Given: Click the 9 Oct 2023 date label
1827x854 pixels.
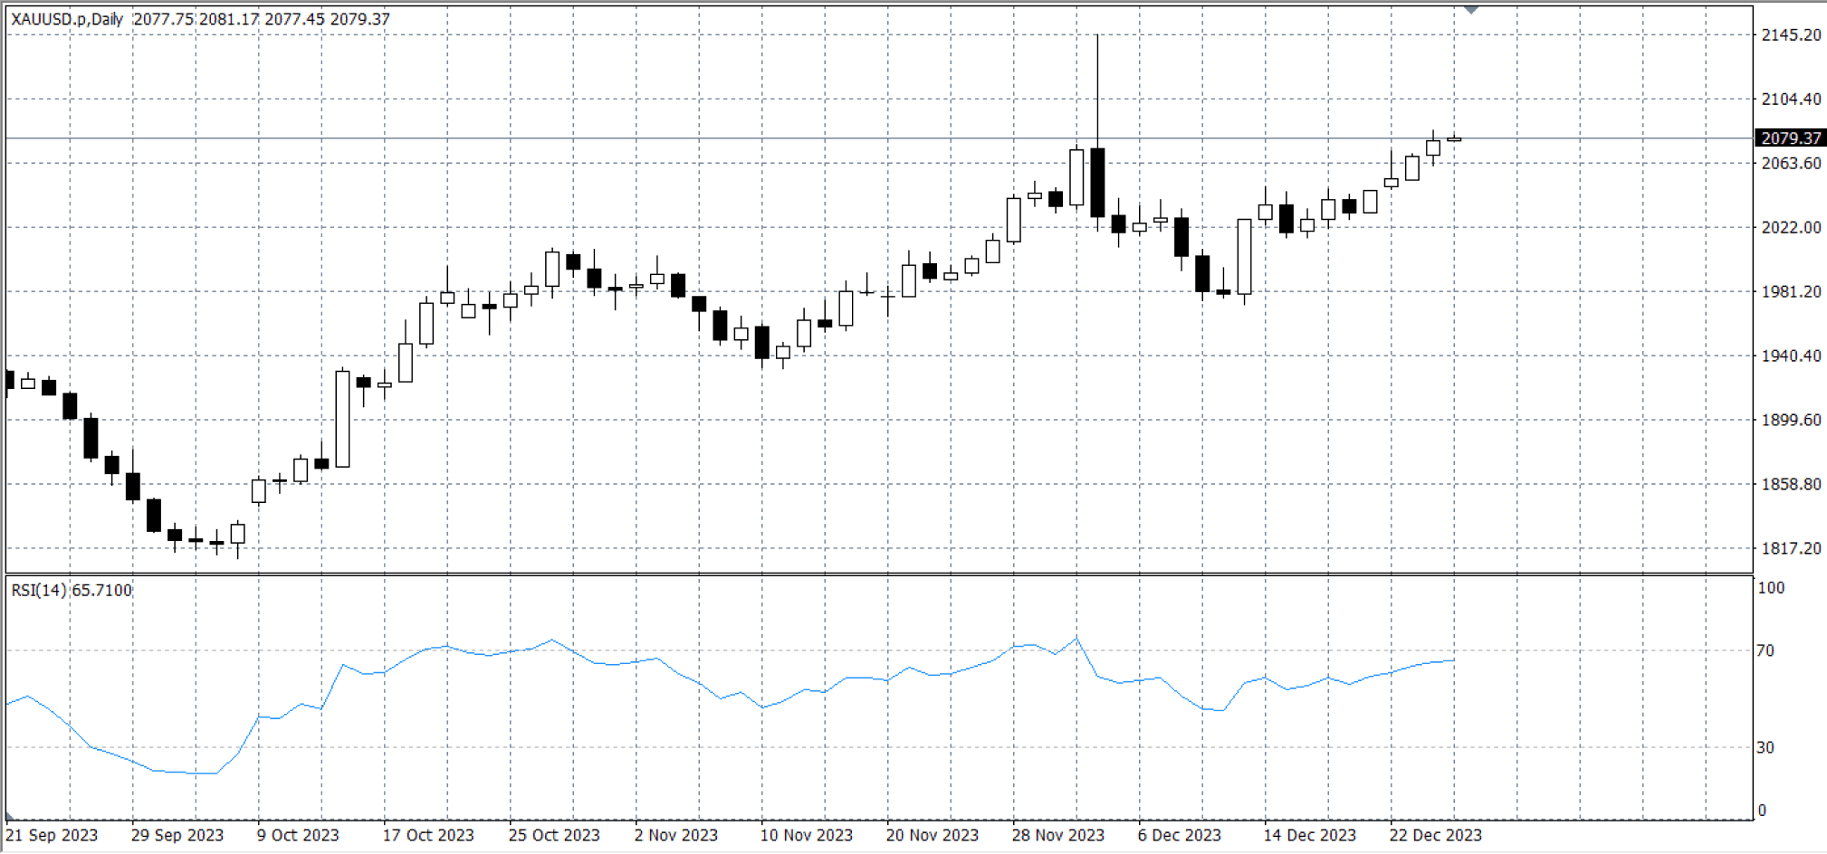Looking at the screenshot, I should tap(298, 835).
